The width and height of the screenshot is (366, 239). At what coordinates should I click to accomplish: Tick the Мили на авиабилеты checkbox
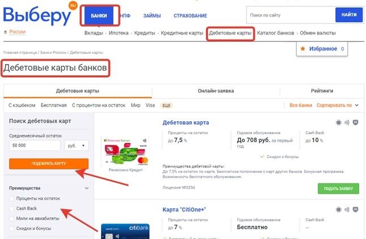[11, 219]
